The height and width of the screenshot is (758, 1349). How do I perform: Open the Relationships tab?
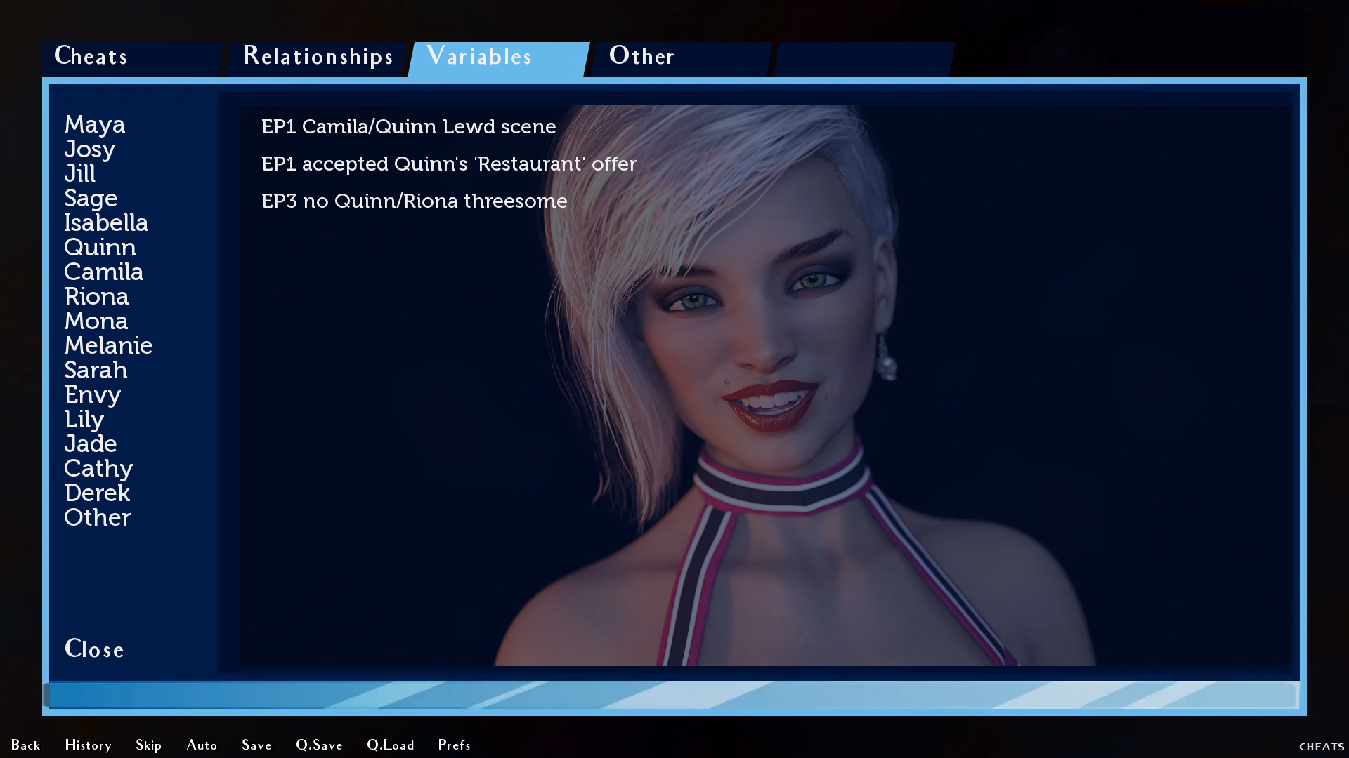(318, 56)
